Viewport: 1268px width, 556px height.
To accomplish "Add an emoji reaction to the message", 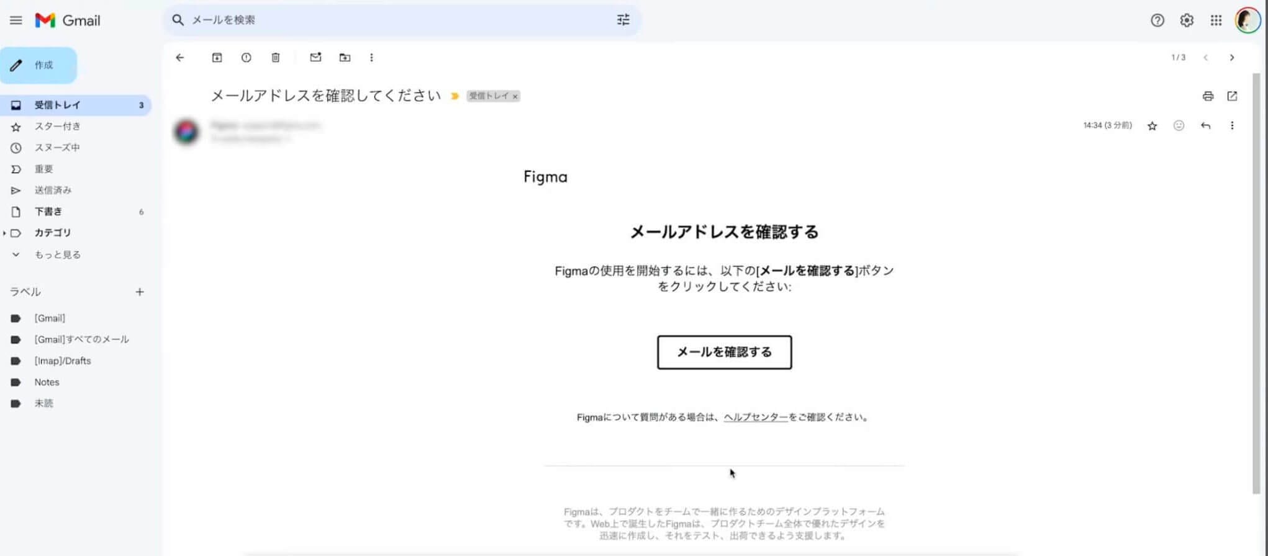I will [1179, 126].
